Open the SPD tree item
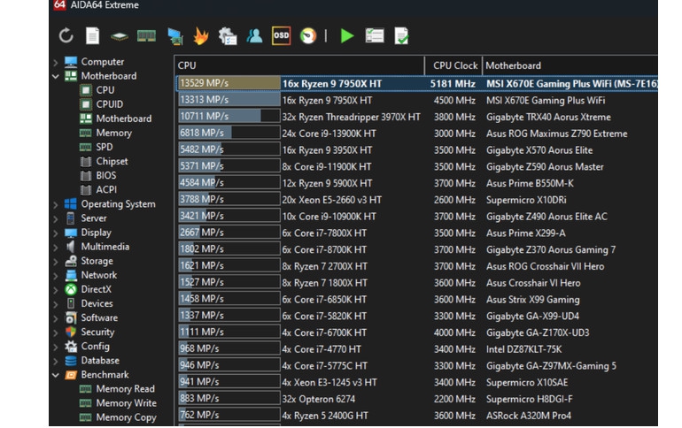The height and width of the screenshot is (428, 682). [105, 147]
